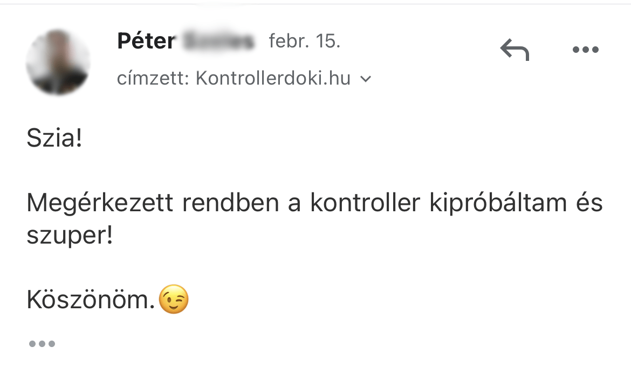Select the Kontrollerdoki.hu recipient name
This screenshot has height=388, width=631.
[273, 79]
